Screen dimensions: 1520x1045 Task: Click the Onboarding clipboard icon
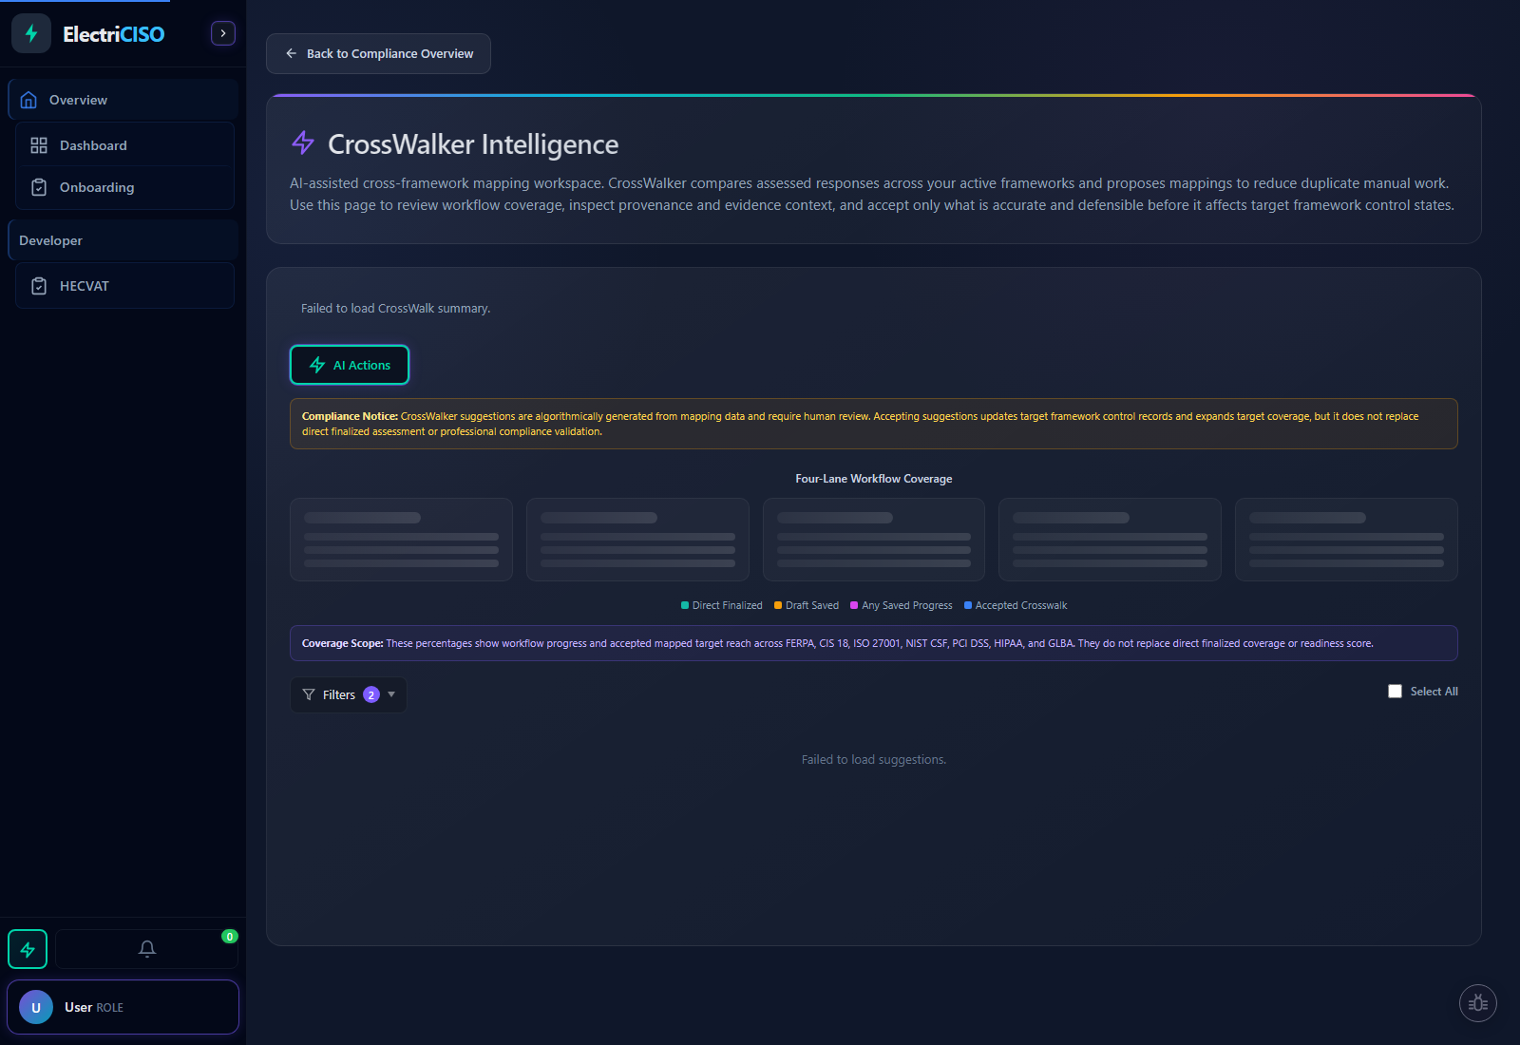coord(39,187)
